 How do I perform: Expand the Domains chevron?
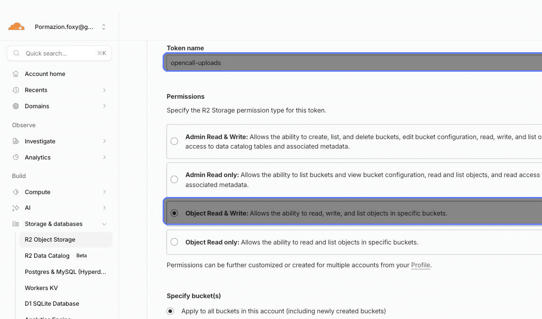[x=104, y=106]
